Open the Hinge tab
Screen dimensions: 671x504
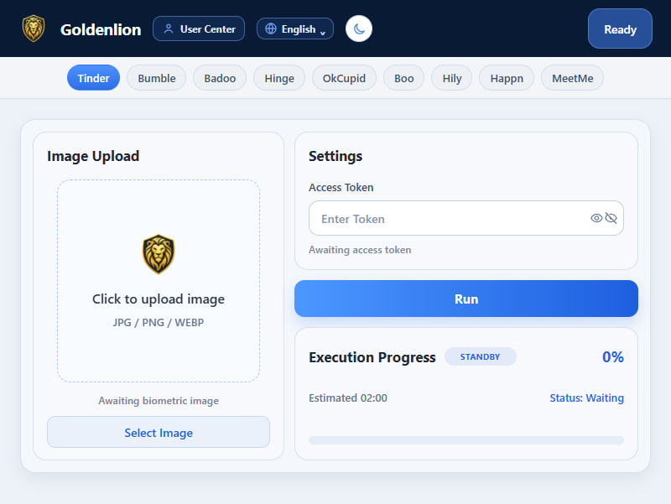[279, 78]
